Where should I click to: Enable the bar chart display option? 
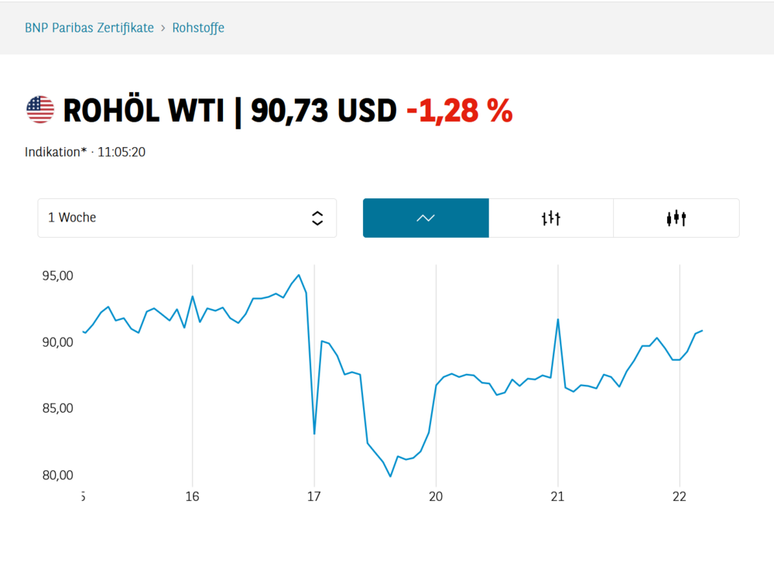click(x=550, y=218)
